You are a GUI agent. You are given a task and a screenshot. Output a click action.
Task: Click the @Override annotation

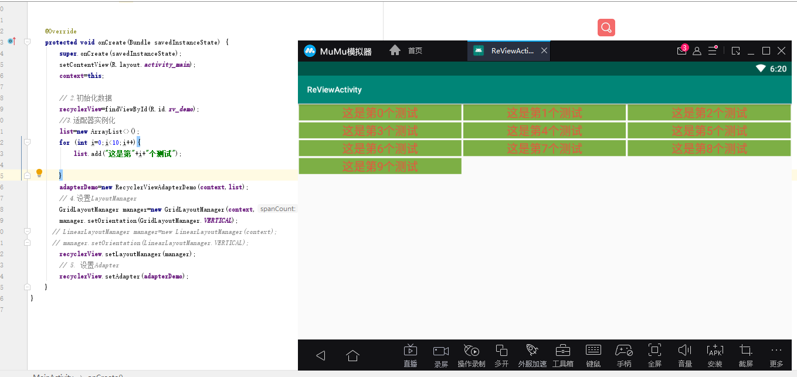pyautogui.click(x=61, y=31)
